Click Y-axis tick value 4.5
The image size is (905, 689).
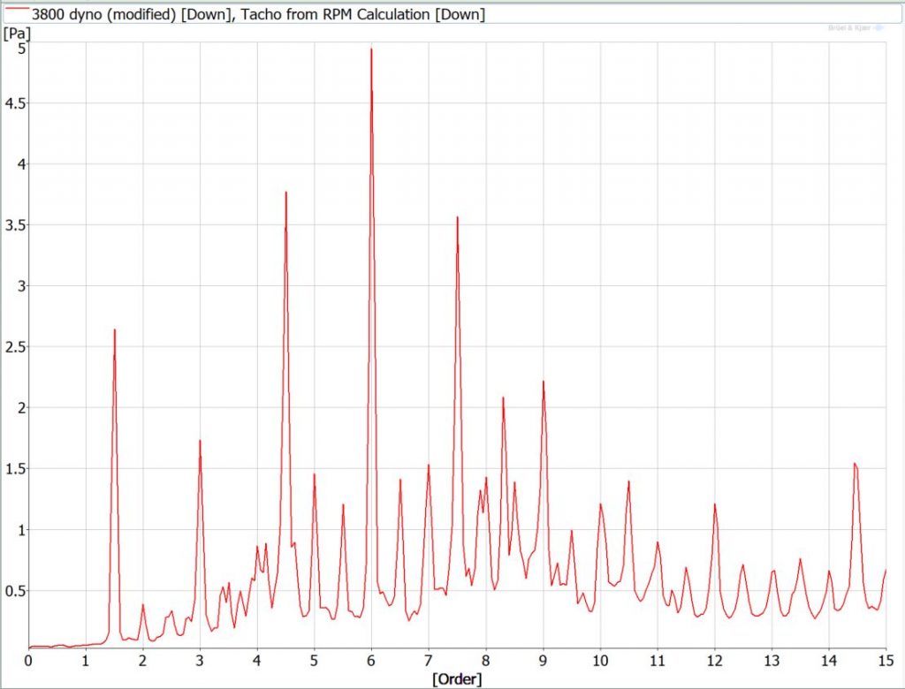16,103
